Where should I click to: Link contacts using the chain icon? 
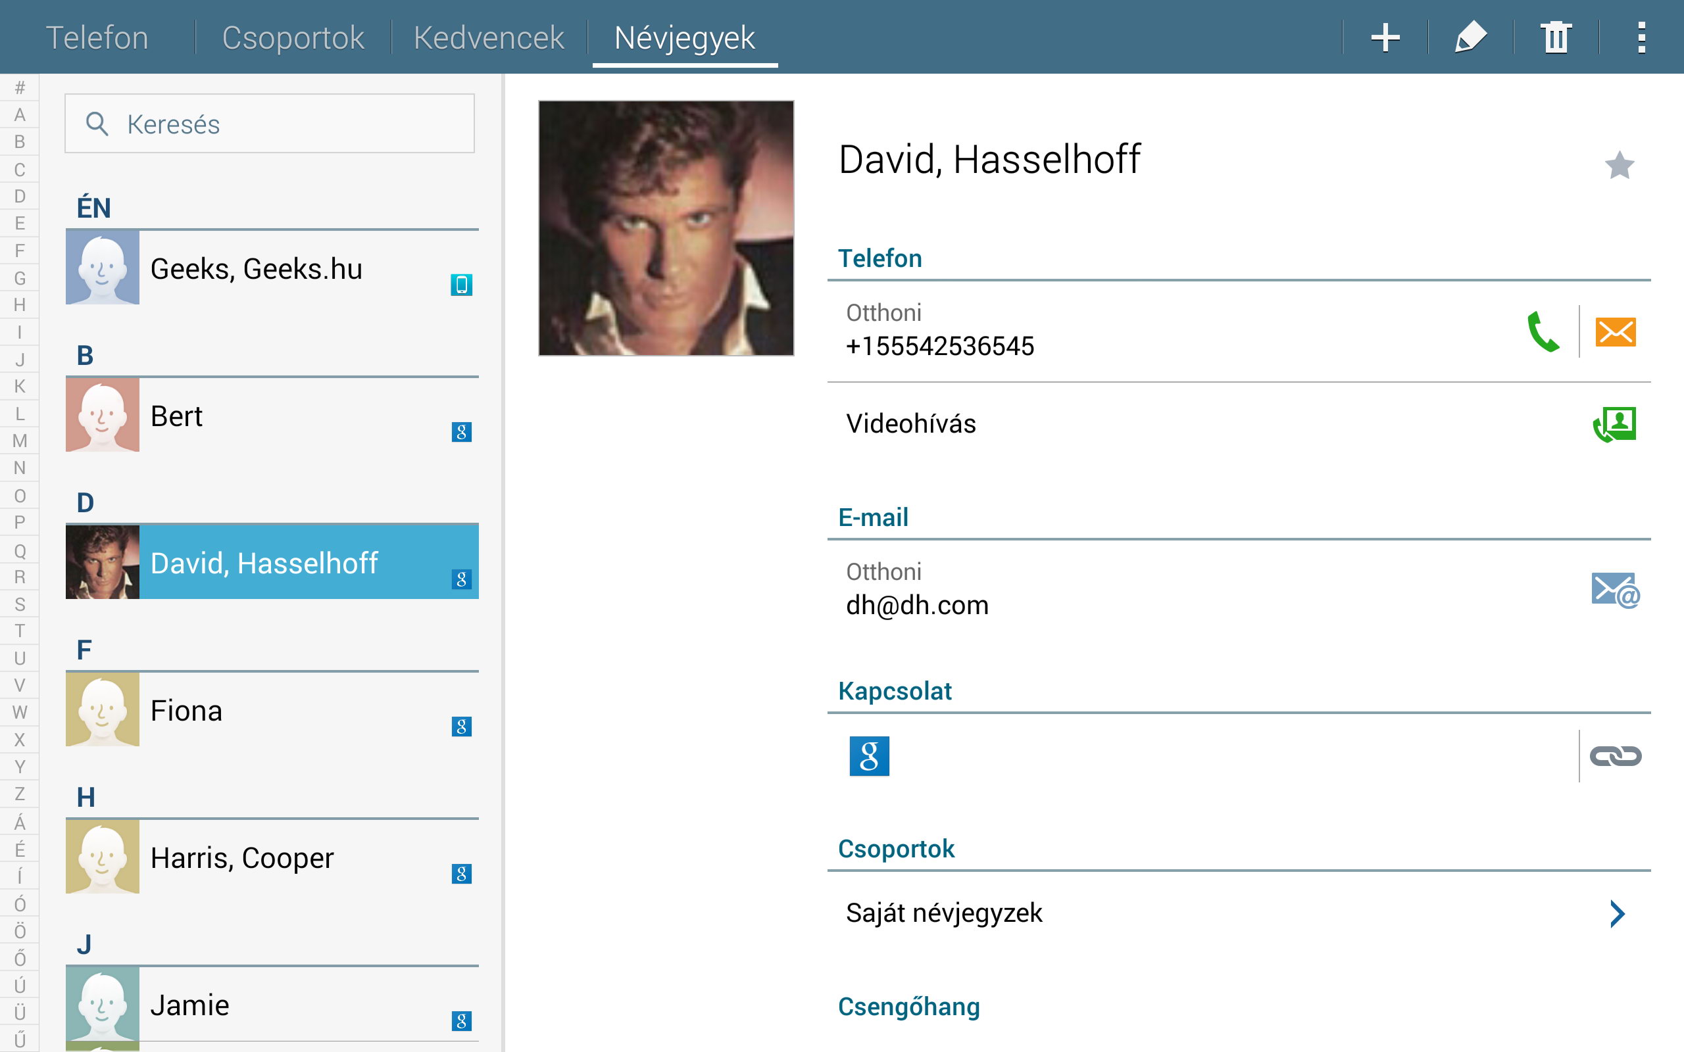point(1615,756)
